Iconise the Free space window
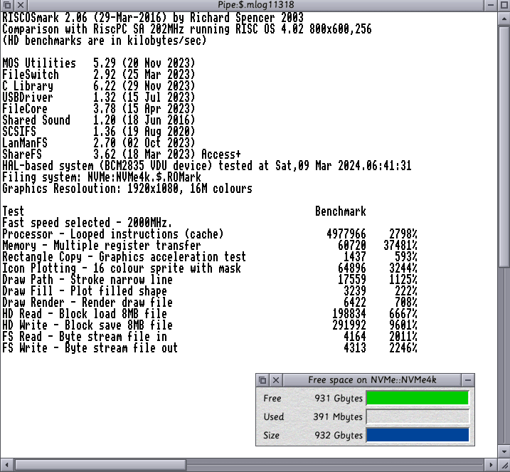This screenshot has width=510, height=472. click(468, 380)
